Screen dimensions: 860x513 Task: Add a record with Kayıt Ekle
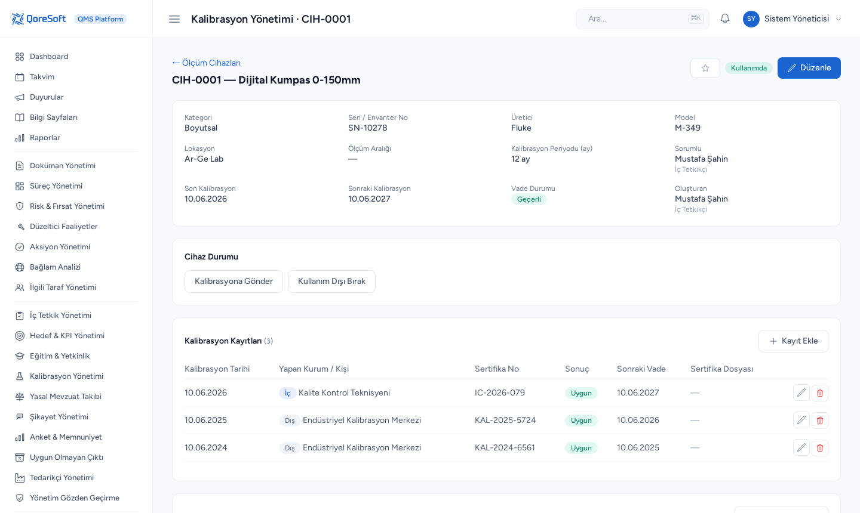click(x=793, y=341)
